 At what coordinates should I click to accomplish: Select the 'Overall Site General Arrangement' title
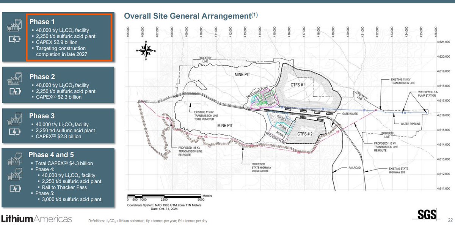[191, 16]
